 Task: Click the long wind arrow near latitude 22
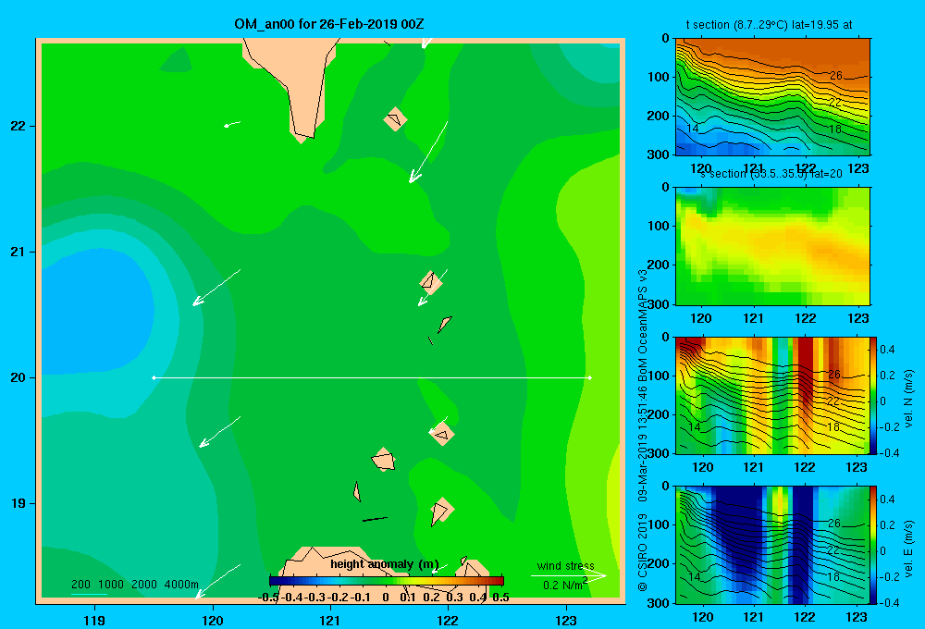click(x=429, y=152)
